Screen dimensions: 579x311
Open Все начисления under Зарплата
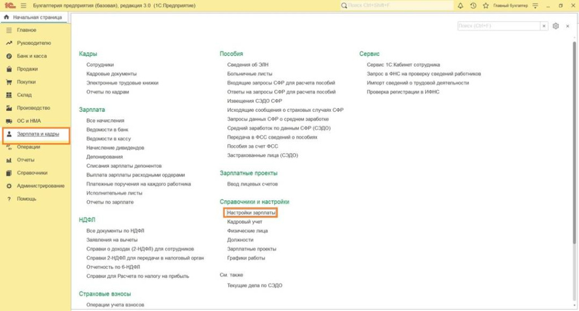pos(105,120)
